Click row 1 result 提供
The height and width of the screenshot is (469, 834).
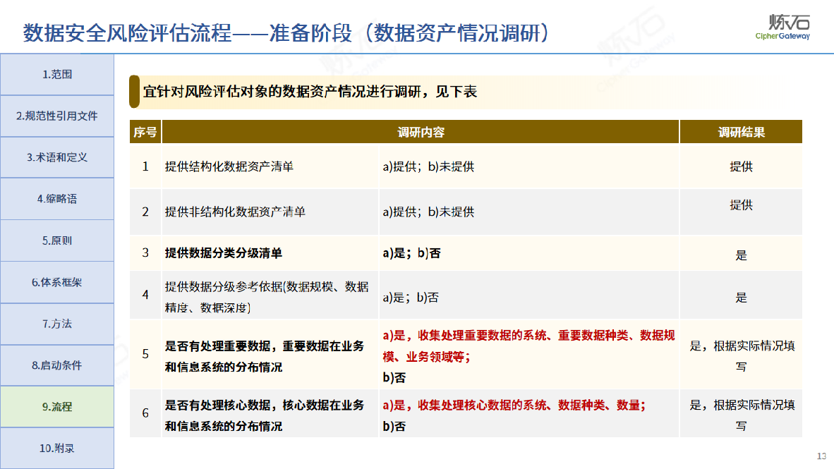[741, 166]
